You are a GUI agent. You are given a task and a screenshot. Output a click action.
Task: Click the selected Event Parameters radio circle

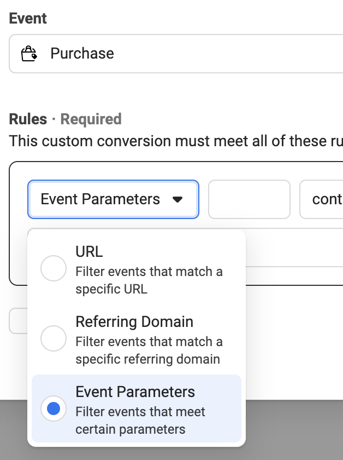(54, 409)
